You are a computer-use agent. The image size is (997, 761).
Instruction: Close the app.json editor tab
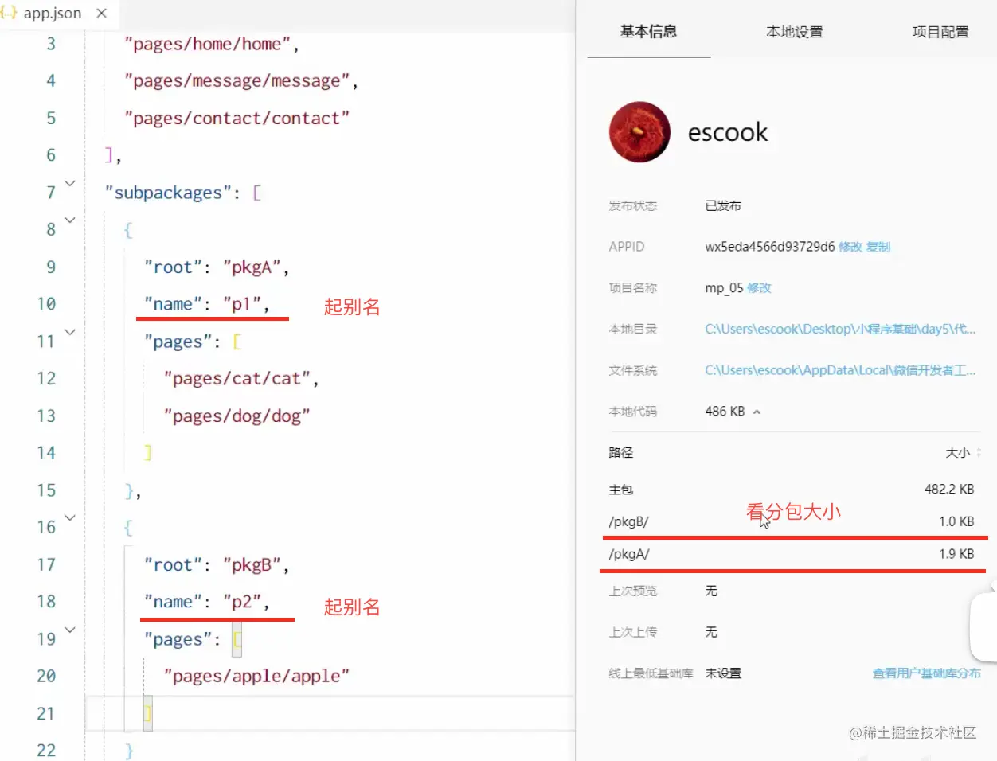(x=101, y=13)
